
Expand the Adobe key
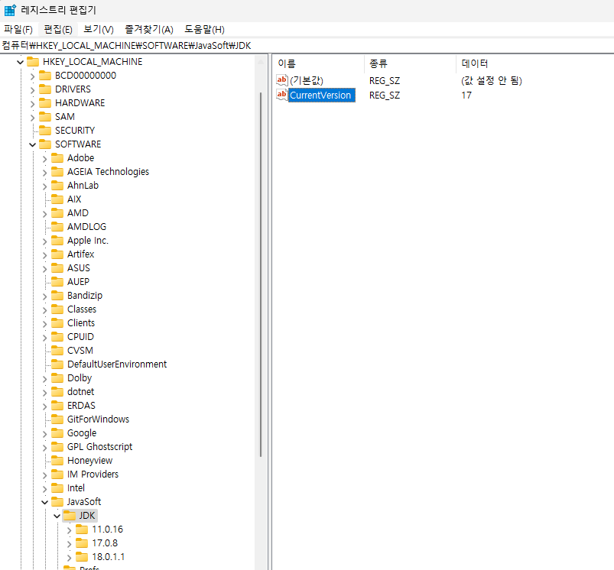44,159
